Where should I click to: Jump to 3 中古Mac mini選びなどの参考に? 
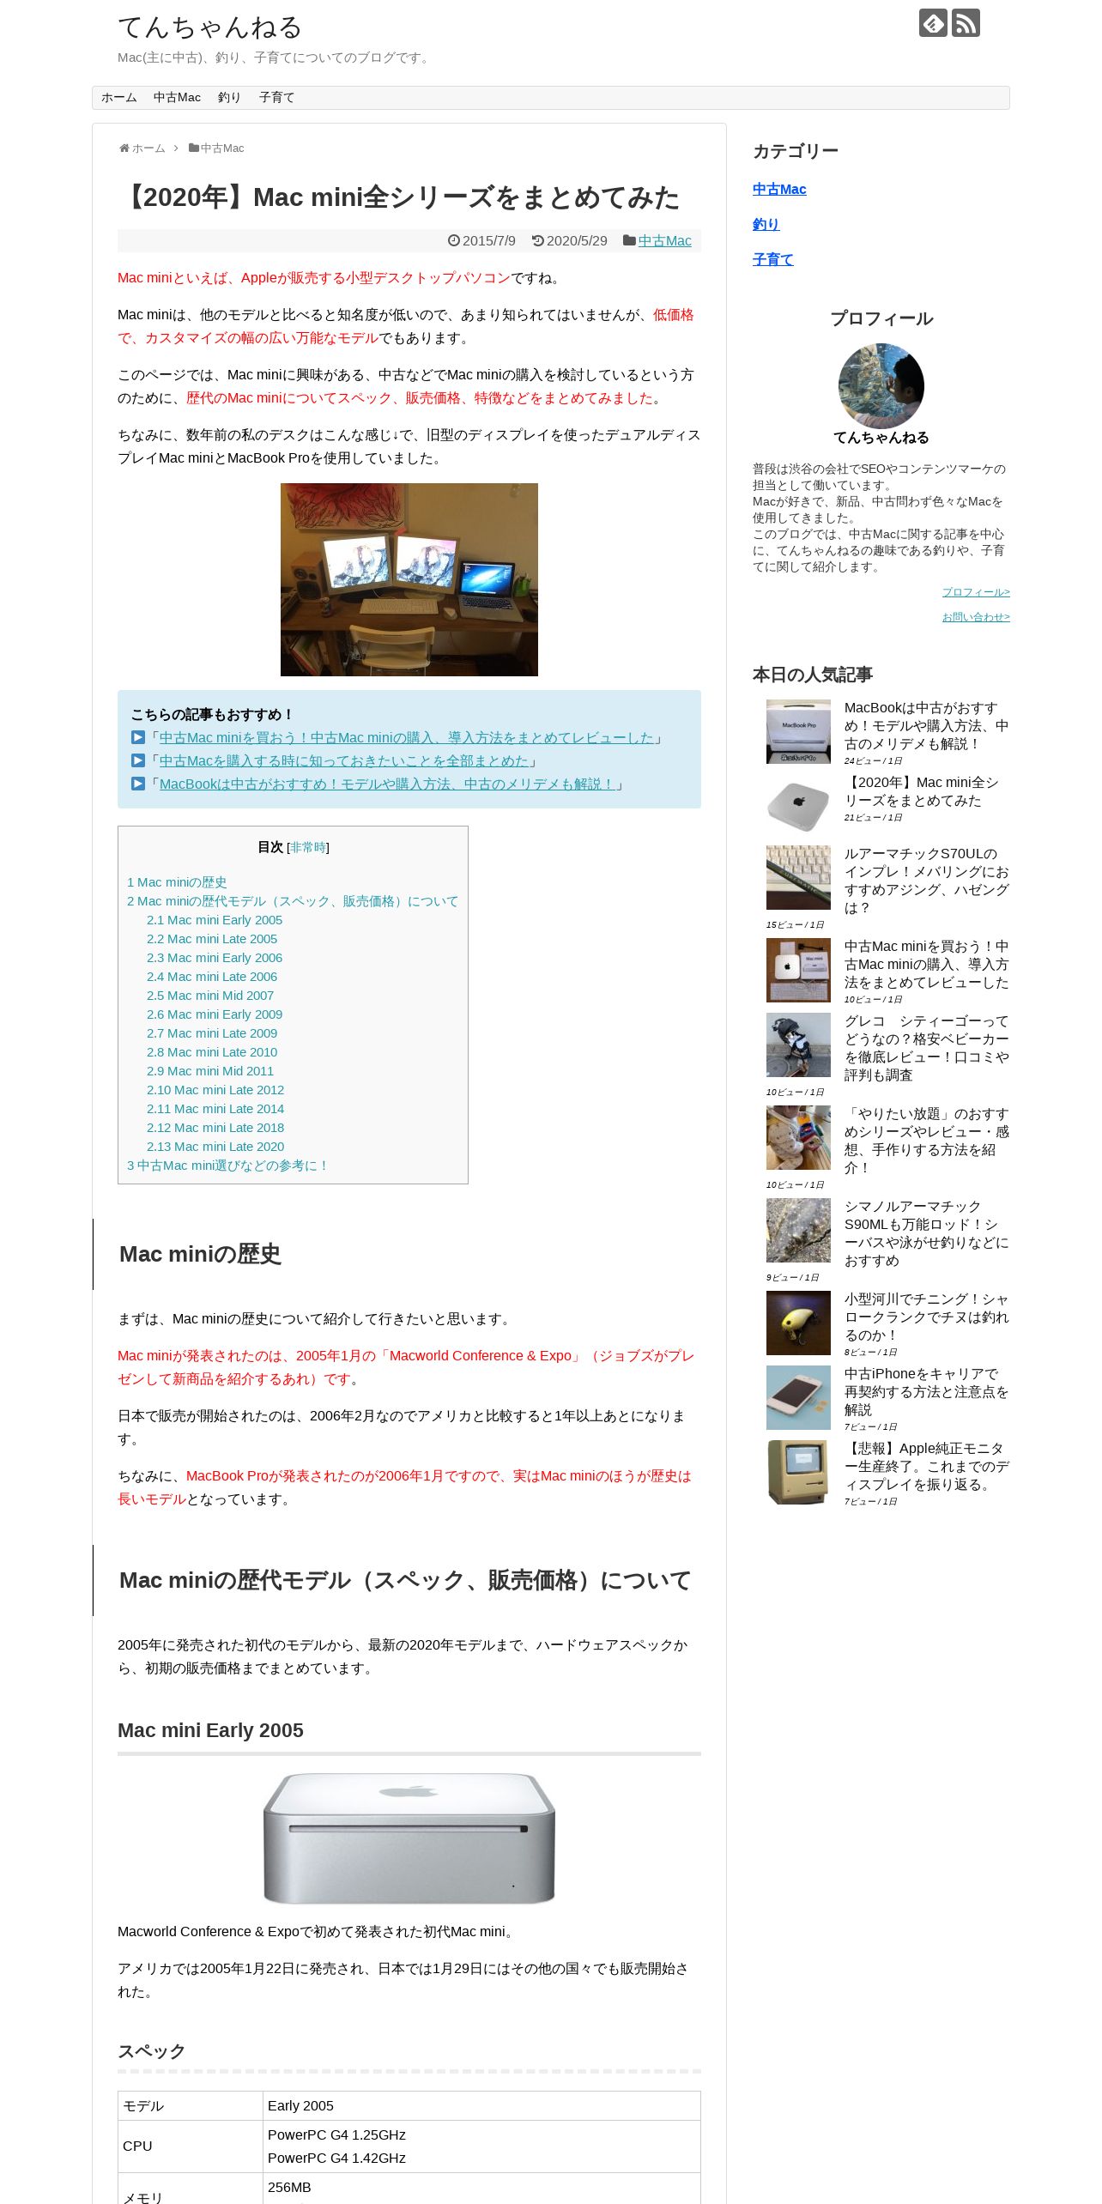coord(227,1166)
